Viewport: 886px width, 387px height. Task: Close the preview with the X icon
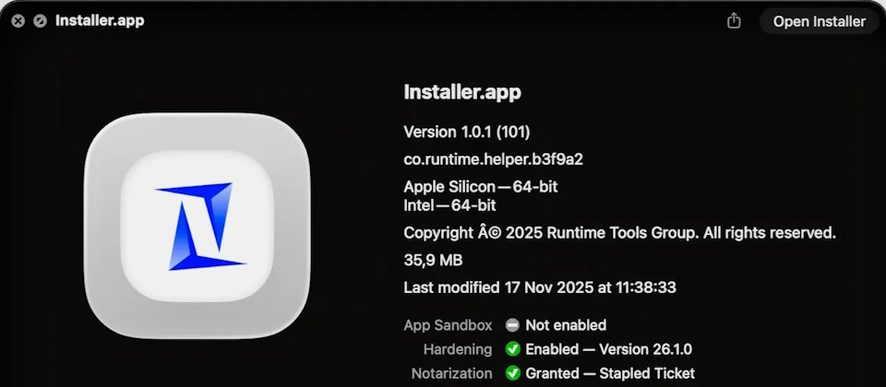click(x=18, y=21)
